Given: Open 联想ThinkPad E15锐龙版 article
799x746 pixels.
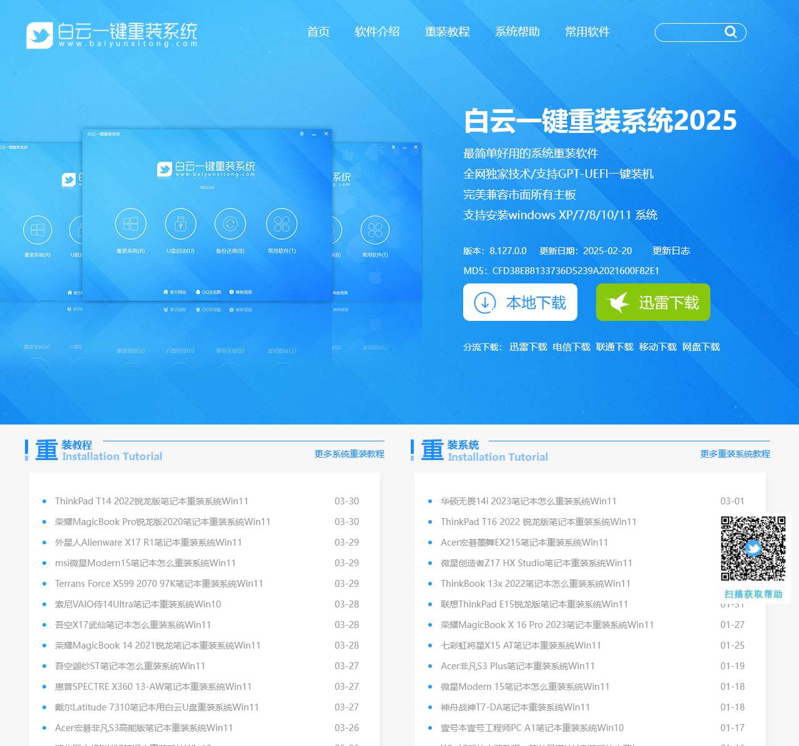Looking at the screenshot, I should (x=534, y=604).
